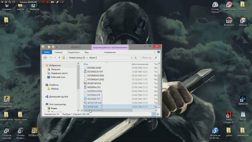This screenshot has height=142, width=252.
Task: Open the Вид ribbon tab
Action: [87, 52]
